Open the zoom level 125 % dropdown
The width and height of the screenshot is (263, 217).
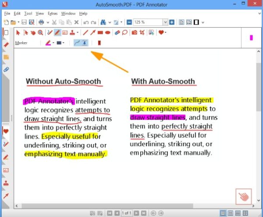pos(165,22)
